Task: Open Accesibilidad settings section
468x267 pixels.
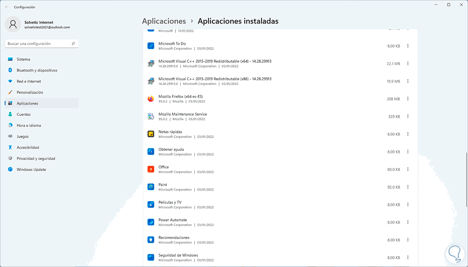Action: (x=42, y=147)
